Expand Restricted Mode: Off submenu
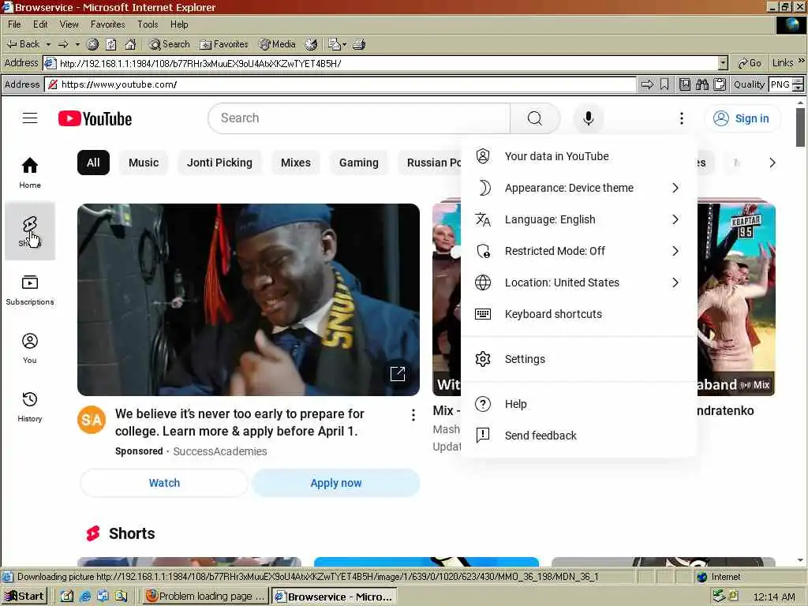The width and height of the screenshot is (808, 606). pyautogui.click(x=578, y=251)
